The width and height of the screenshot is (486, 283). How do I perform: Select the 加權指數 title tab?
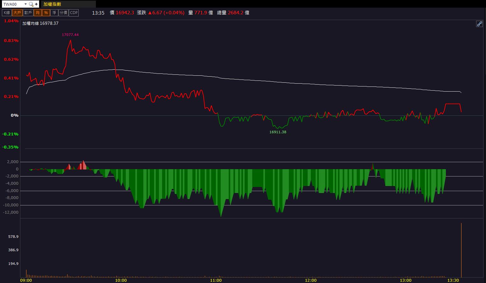pyautogui.click(x=53, y=4)
